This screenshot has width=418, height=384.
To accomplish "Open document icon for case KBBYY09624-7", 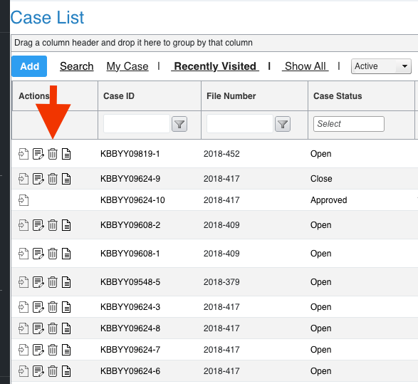I will coord(66,350).
